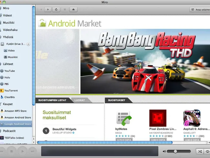210x158 pixels.
Task: Go forward using the forward arrow button
Action: point(48,9)
